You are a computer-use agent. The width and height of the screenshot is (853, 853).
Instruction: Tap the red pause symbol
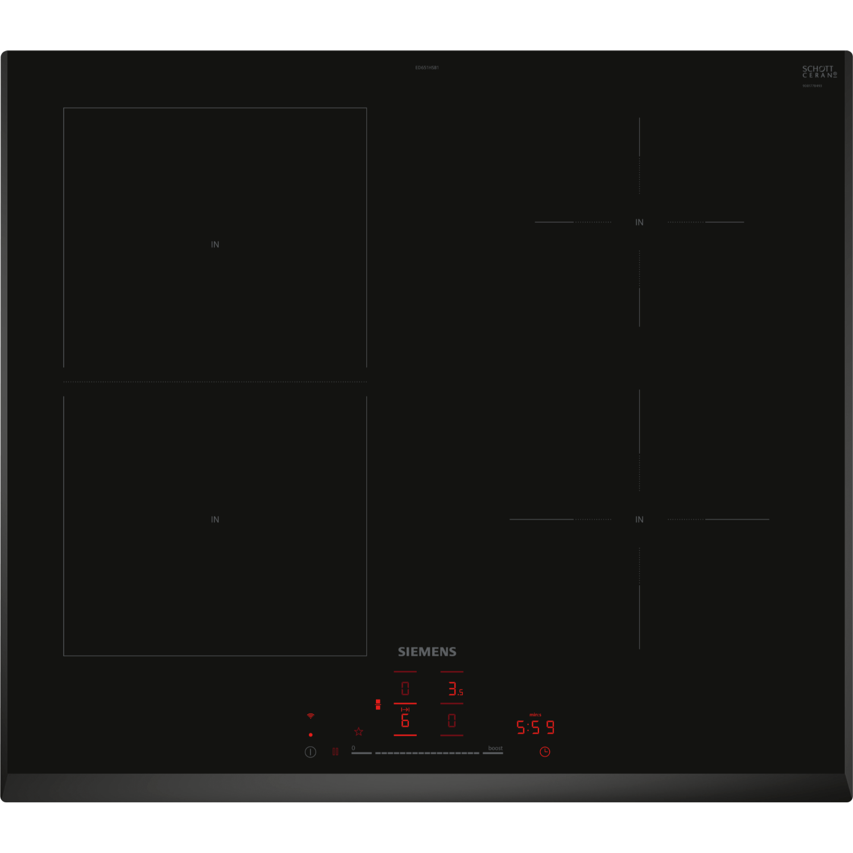[336, 752]
